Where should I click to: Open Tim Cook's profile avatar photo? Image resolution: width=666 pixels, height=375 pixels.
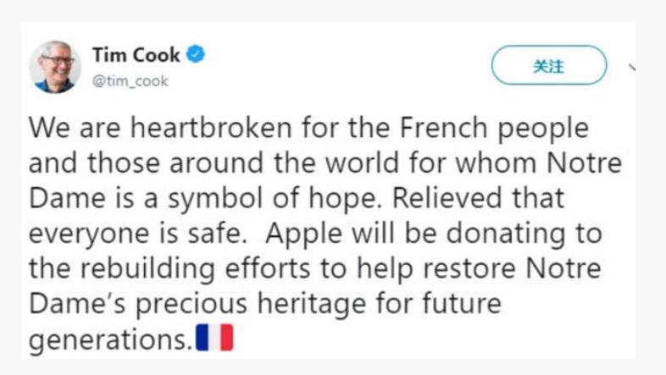tap(55, 67)
